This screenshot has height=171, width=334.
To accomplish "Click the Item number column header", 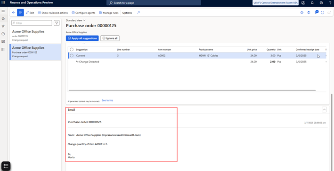I will (x=164, y=49).
